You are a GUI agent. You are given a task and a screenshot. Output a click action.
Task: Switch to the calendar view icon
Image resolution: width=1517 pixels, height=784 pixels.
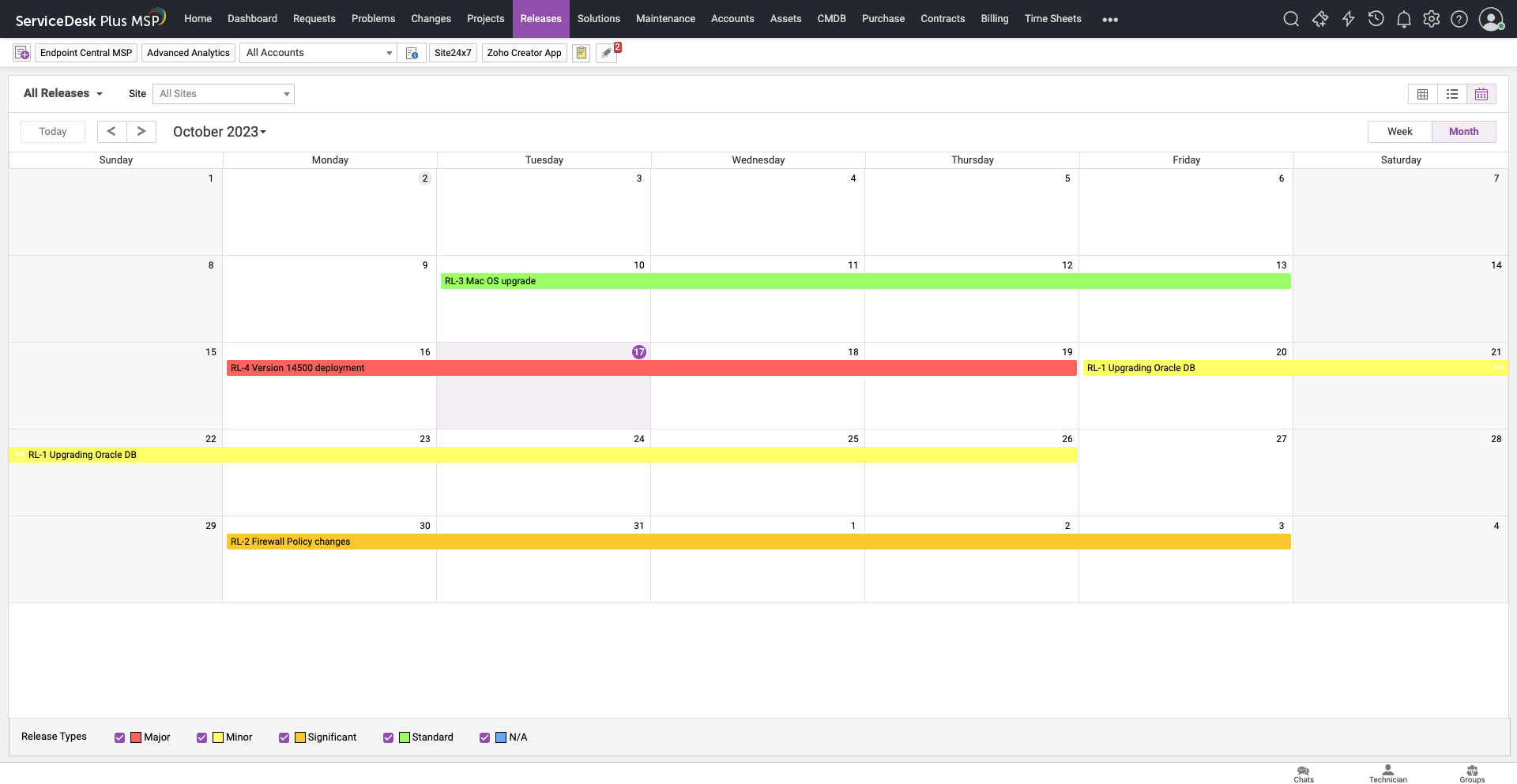[x=1481, y=93]
